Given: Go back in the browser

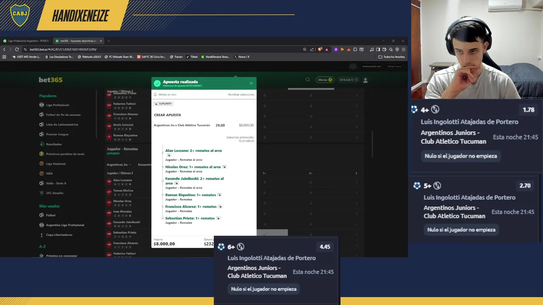Looking at the screenshot, I should (4, 49).
